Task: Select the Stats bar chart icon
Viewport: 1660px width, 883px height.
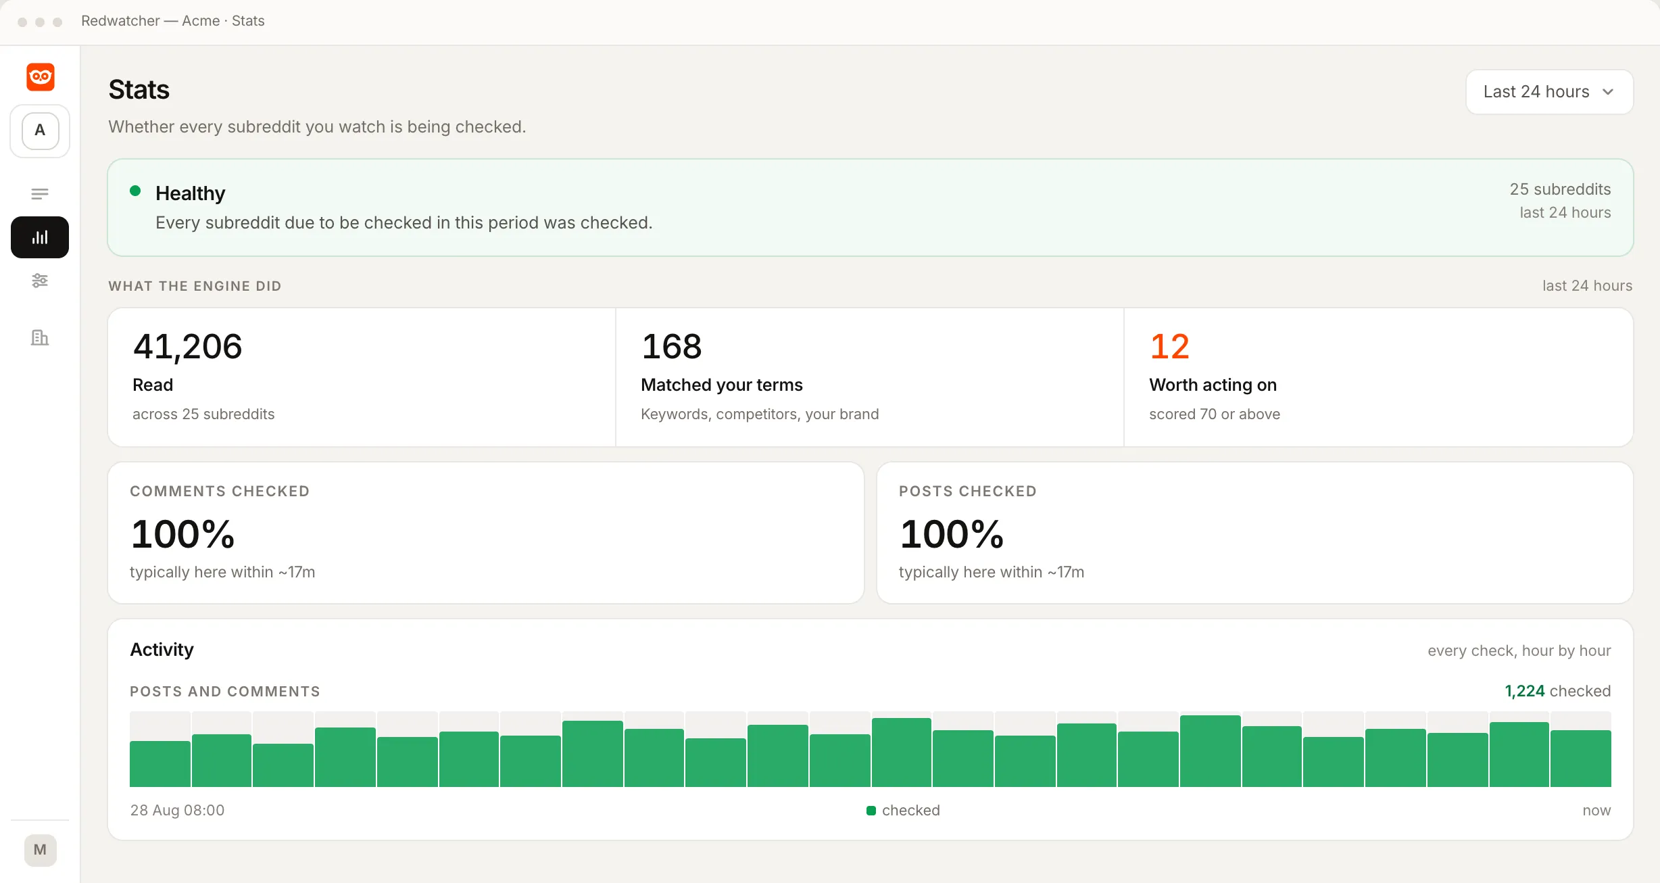Action: tap(40, 237)
